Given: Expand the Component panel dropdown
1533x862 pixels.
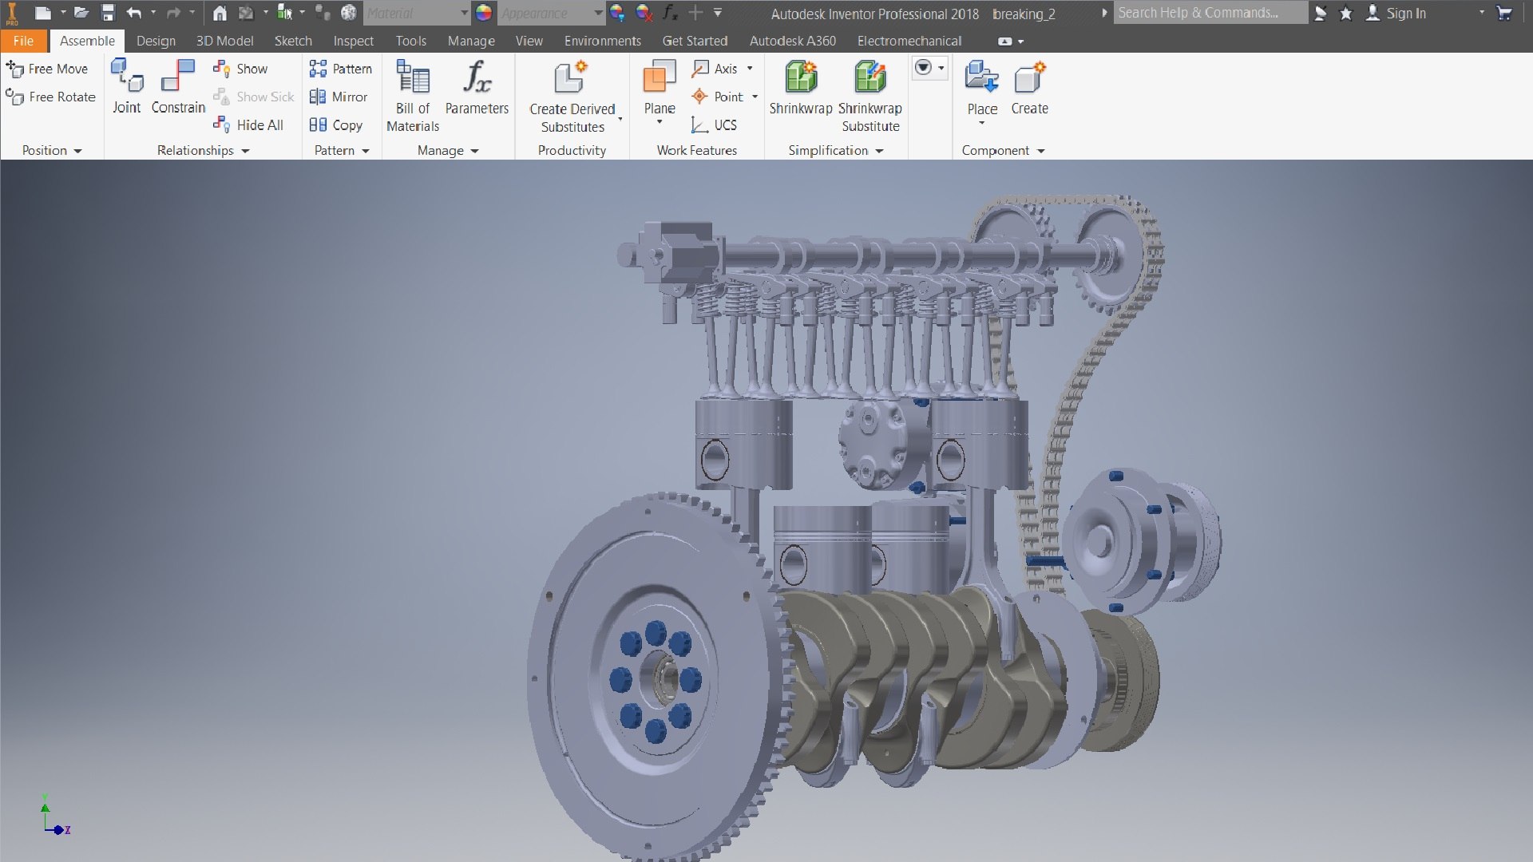Looking at the screenshot, I should pyautogui.click(x=1040, y=151).
